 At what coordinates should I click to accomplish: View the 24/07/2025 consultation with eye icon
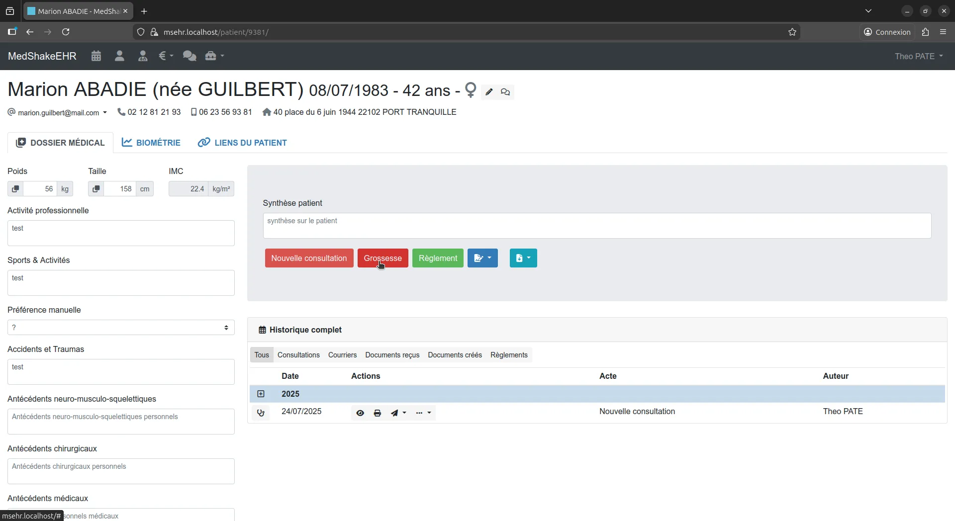click(360, 413)
